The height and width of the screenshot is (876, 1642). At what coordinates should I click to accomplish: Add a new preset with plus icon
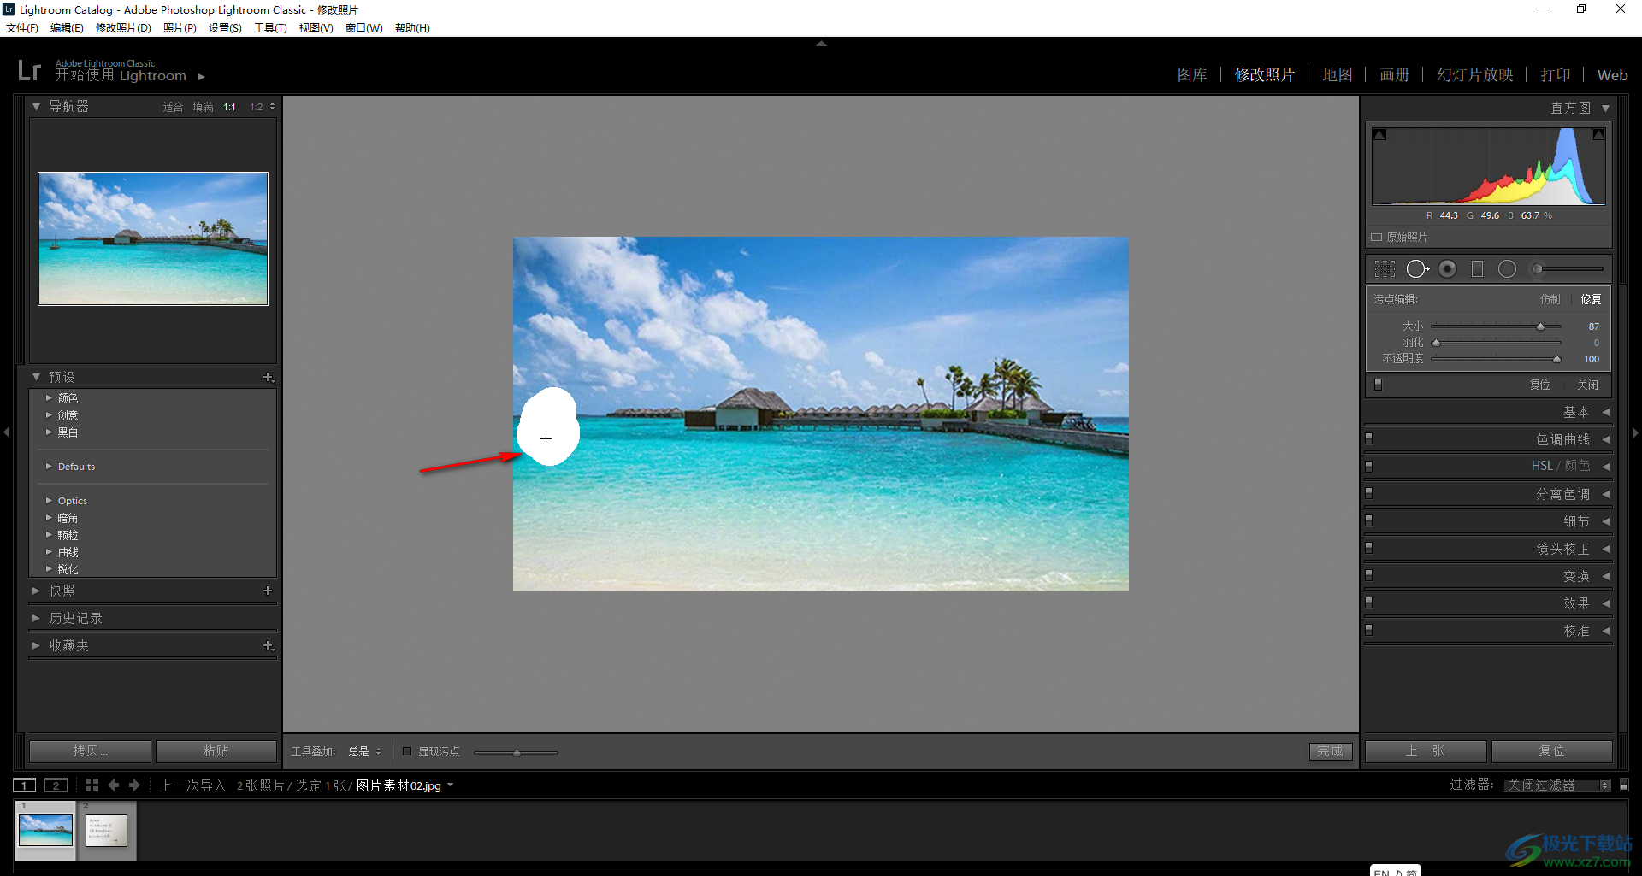pos(268,377)
